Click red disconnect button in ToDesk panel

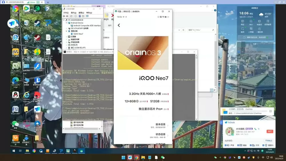point(270,131)
